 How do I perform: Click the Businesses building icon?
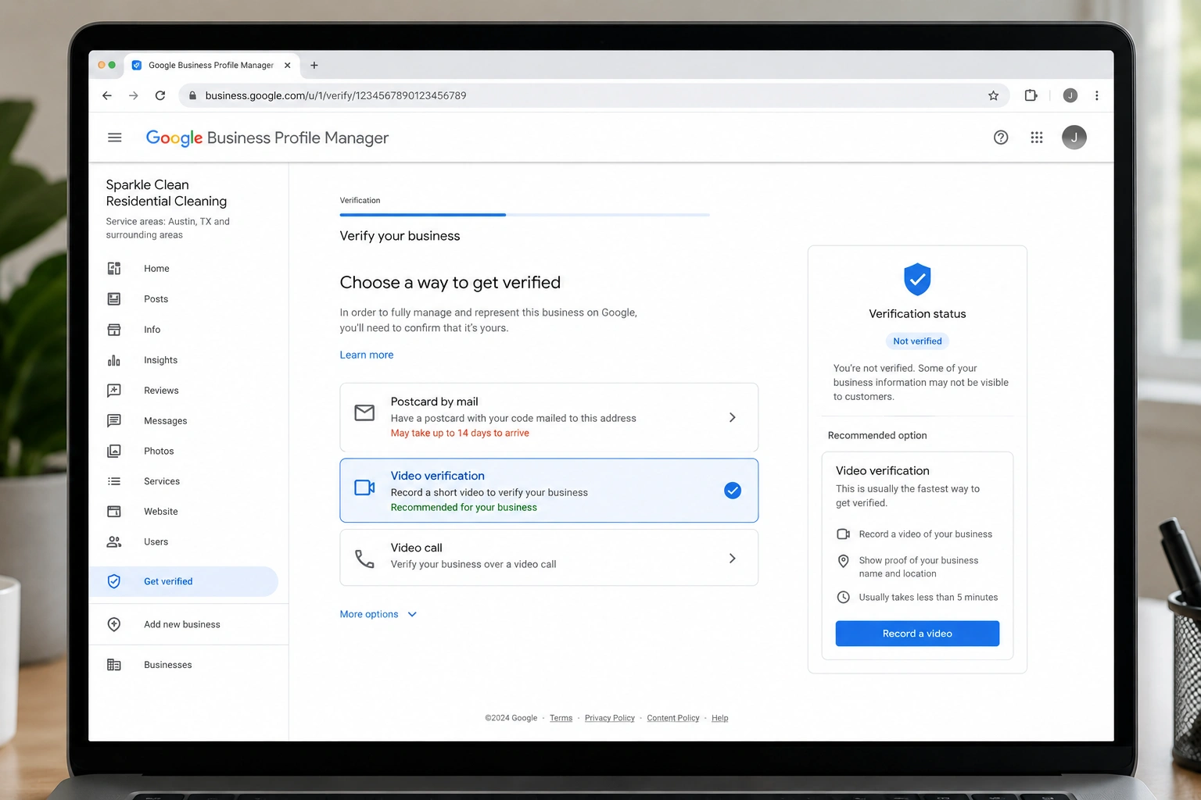pos(114,665)
